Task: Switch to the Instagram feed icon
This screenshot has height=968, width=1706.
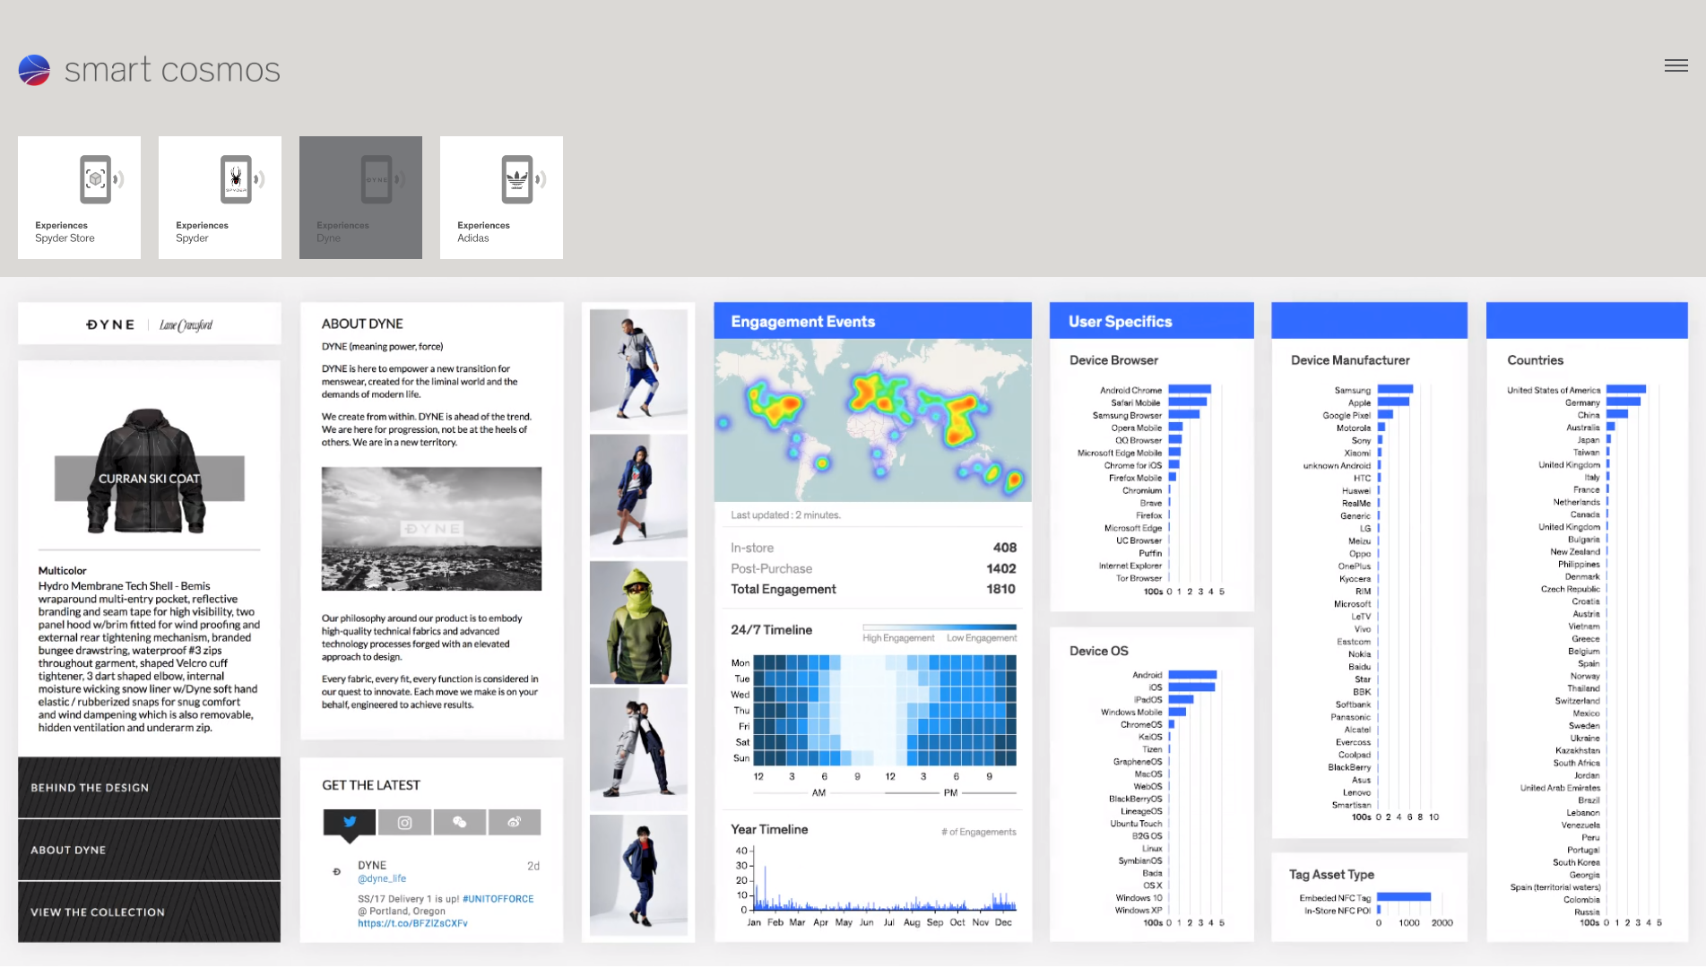Action: [404, 822]
